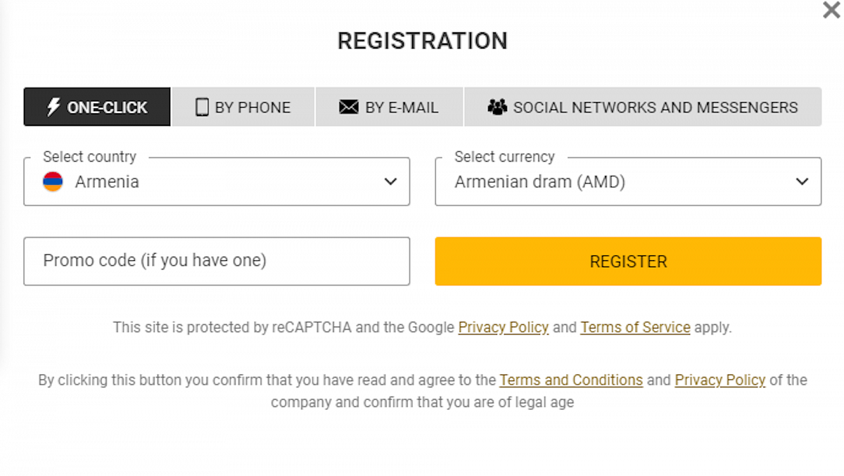The image size is (844, 476).
Task: Expand the currency chevron arrow
Action: click(x=802, y=181)
